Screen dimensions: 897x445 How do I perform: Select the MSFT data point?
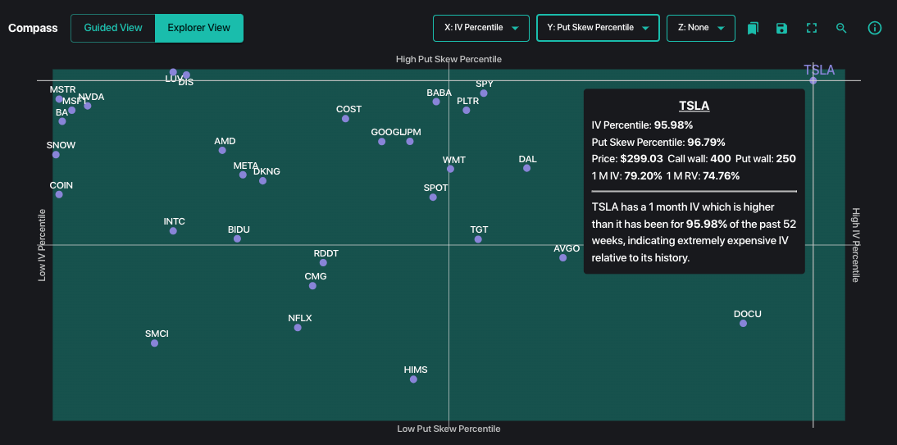(72, 111)
